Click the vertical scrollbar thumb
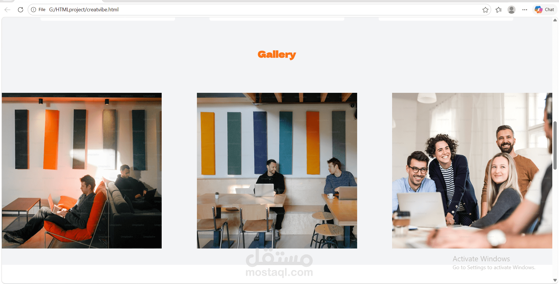 click(x=555, y=145)
